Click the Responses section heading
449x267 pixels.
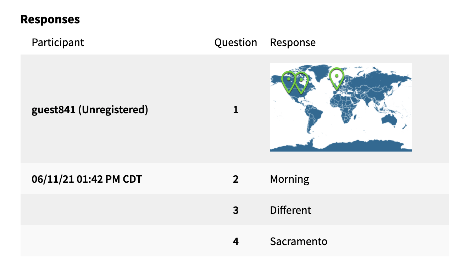pyautogui.click(x=50, y=19)
